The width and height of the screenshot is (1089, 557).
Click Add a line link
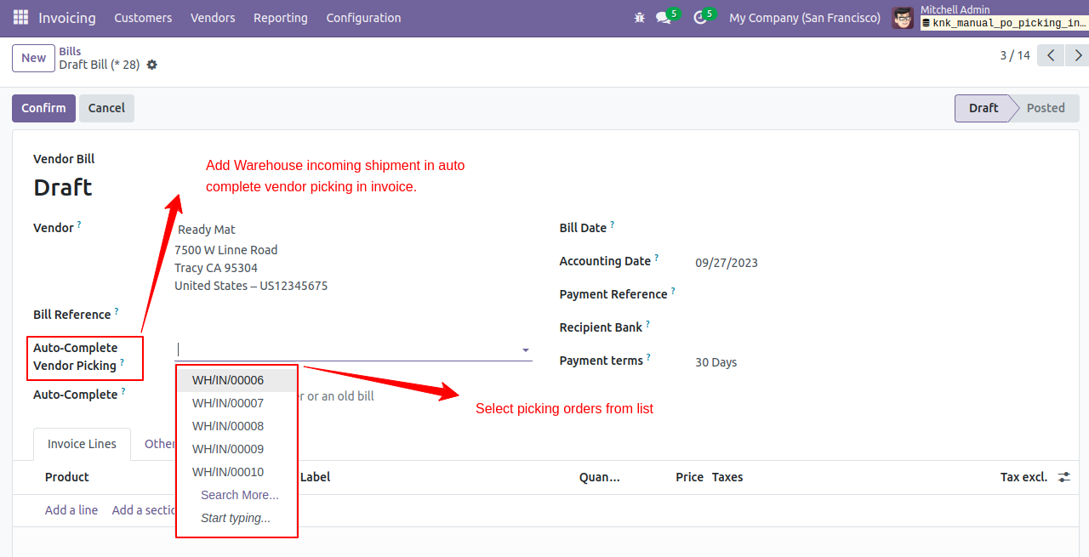point(71,510)
